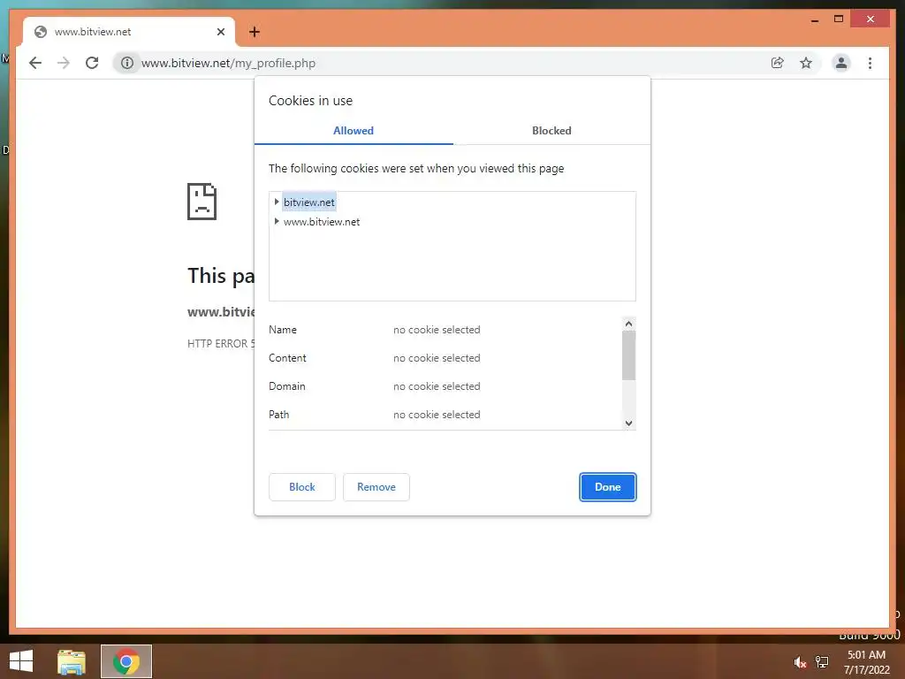The width and height of the screenshot is (905, 679).
Task: Select the www.bitview.net browser tab
Action: 129,32
